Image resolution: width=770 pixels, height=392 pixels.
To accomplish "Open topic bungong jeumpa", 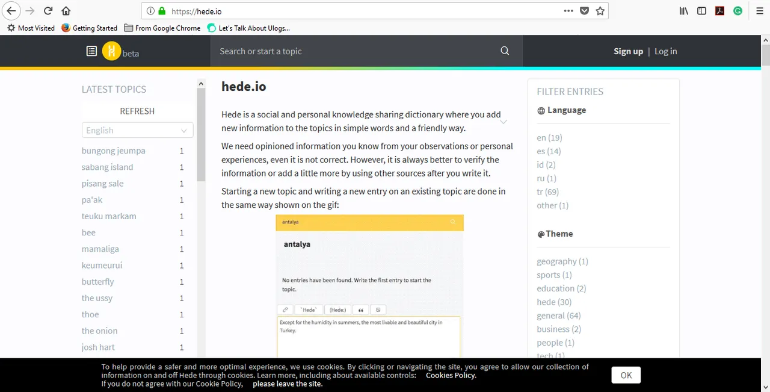I will 114,151.
